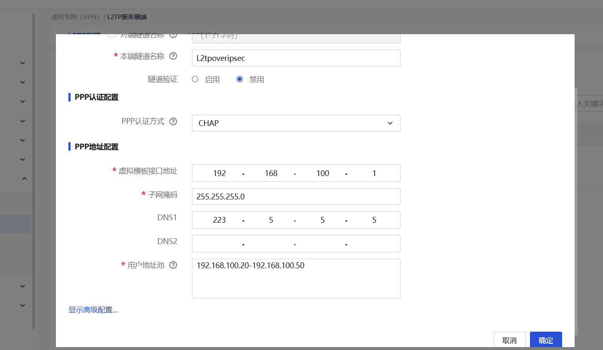Click the PPP地址配置 section heading
Image resolution: width=603 pixels, height=350 pixels.
pos(96,147)
